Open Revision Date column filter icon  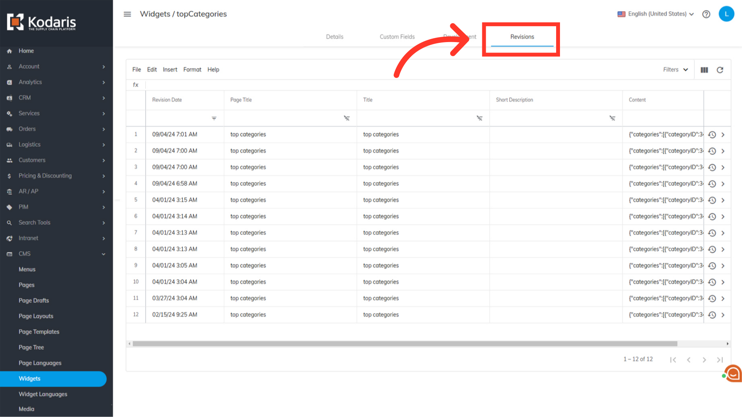pyautogui.click(x=214, y=119)
